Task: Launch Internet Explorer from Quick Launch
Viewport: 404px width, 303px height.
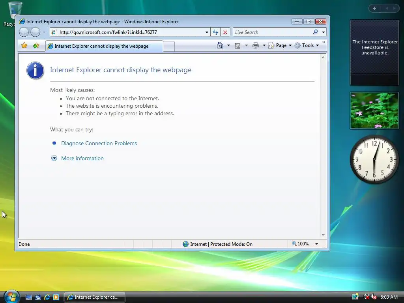Action: coord(47,297)
